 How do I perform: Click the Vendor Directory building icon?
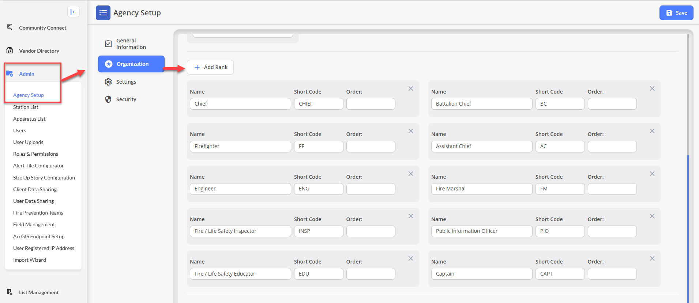(x=10, y=50)
